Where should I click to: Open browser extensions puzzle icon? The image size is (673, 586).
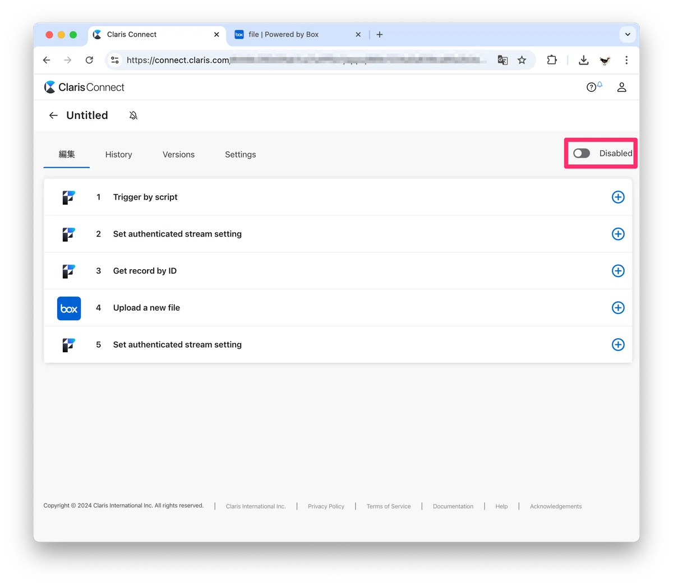552,60
